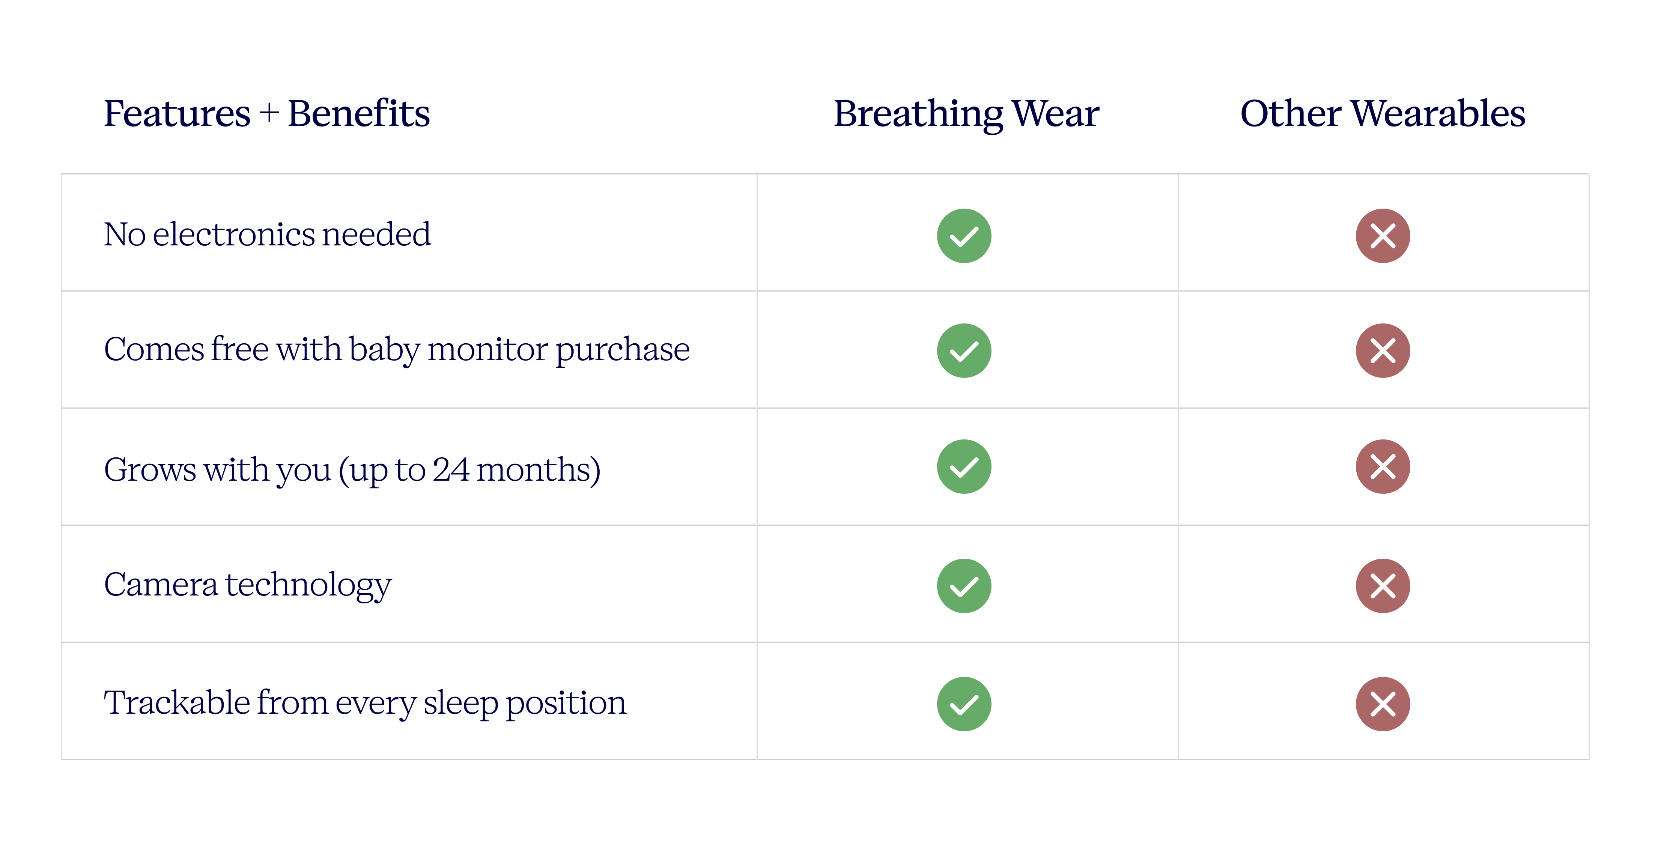Image resolution: width=1655 pixels, height=851 pixels.
Task: Click Grows with you (up to 24 months)
Action: 352,469
